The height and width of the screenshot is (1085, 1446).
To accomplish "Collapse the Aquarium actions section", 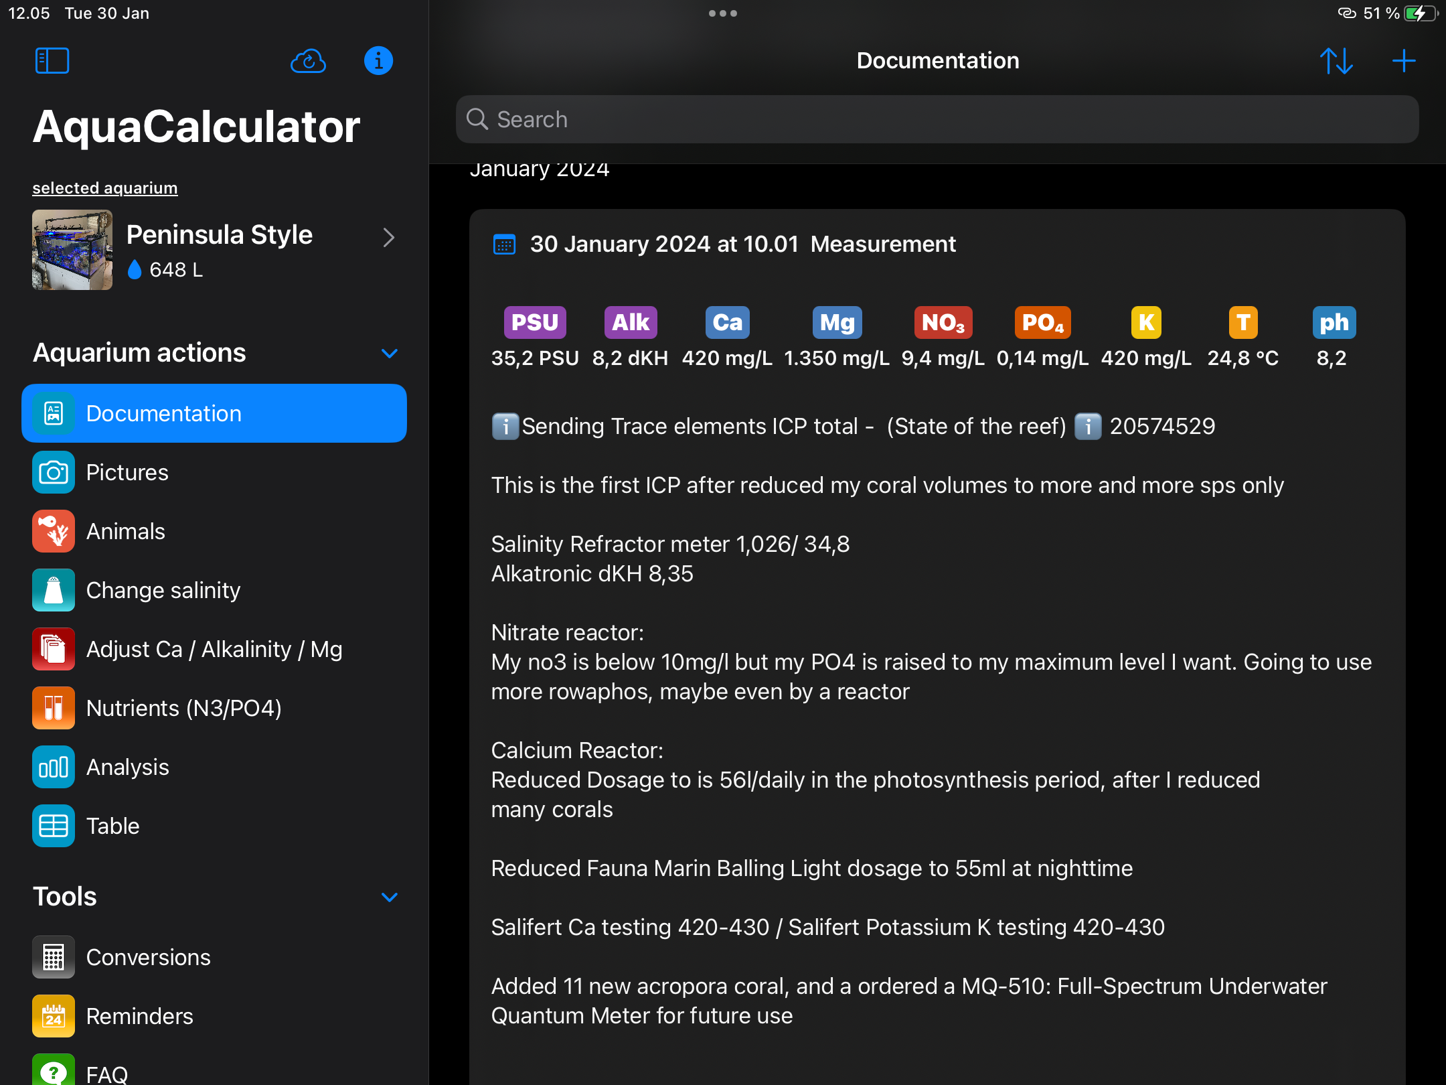I will 390,353.
